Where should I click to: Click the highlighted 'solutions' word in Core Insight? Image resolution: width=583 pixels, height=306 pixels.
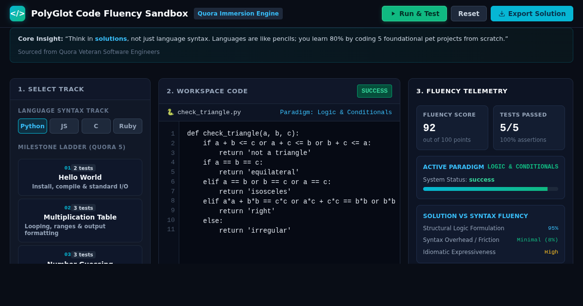click(111, 38)
